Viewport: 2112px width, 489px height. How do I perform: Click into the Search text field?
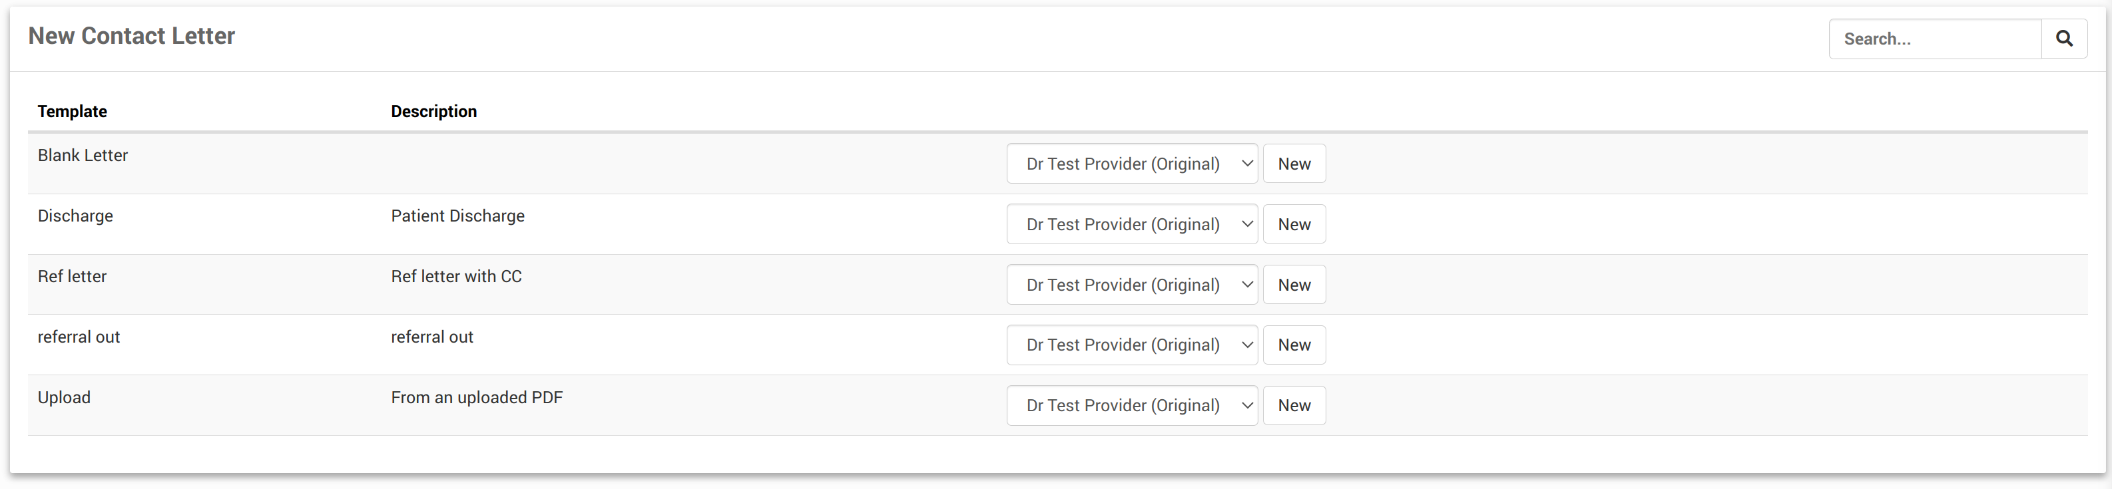[x=1934, y=39]
